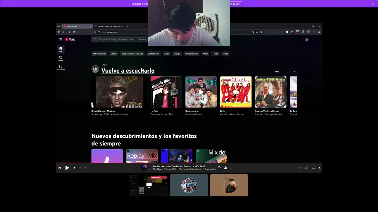Image resolution: width=378 pixels, height=212 pixels.
Task: Open the account avatar menu
Action: point(307,39)
